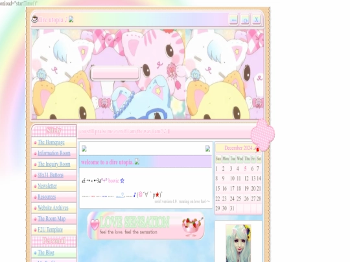Click the blue star after bowie
This screenshot has width=350, height=262.
point(122,180)
